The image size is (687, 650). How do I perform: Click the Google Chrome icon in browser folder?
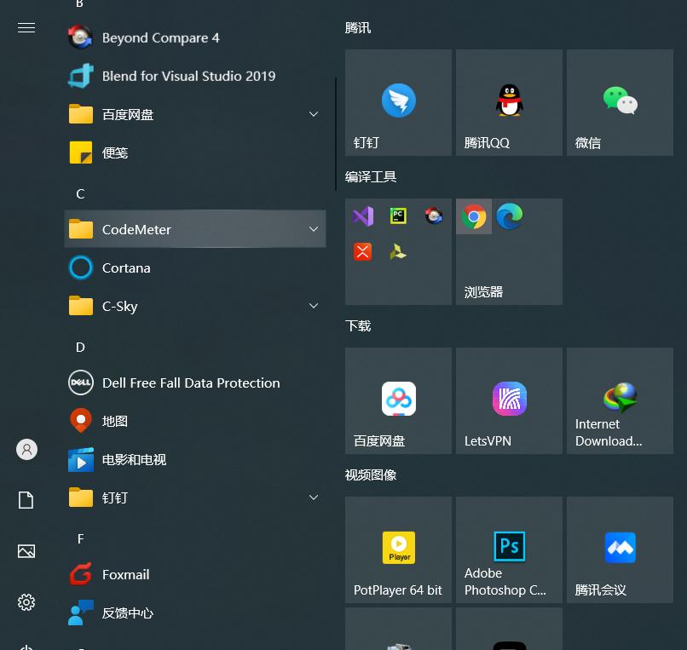tap(474, 217)
